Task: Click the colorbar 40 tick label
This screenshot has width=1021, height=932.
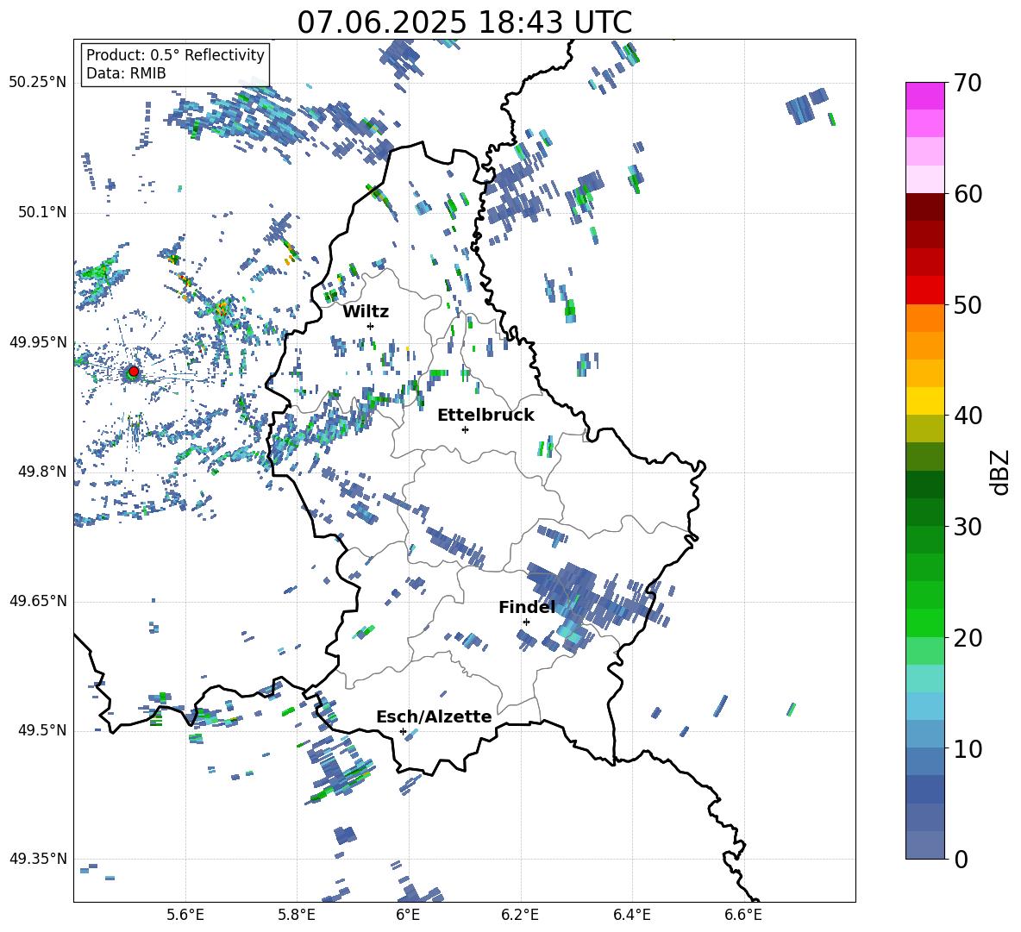Action: (968, 416)
